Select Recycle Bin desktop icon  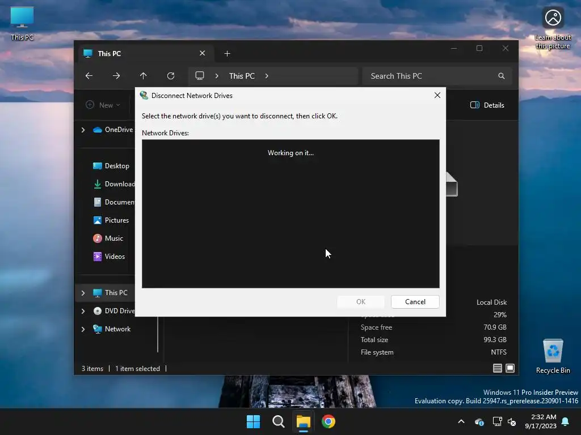point(553,357)
